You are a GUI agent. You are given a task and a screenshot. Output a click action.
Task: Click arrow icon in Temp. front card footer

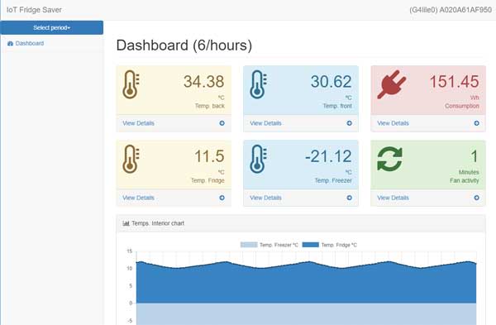tap(349, 123)
